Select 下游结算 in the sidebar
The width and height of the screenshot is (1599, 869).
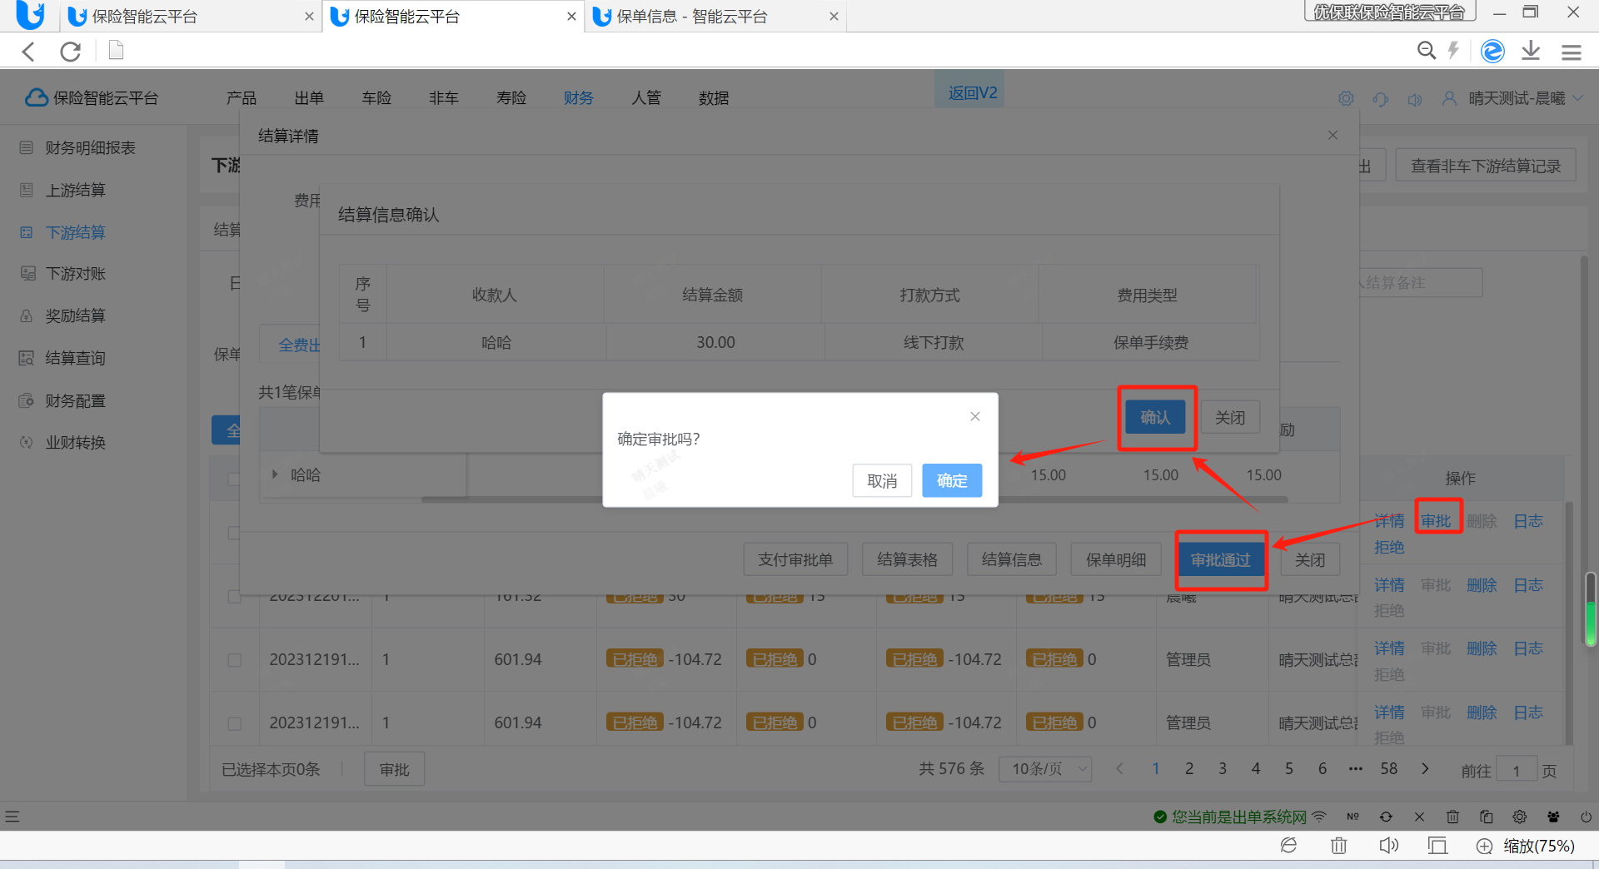pos(75,232)
